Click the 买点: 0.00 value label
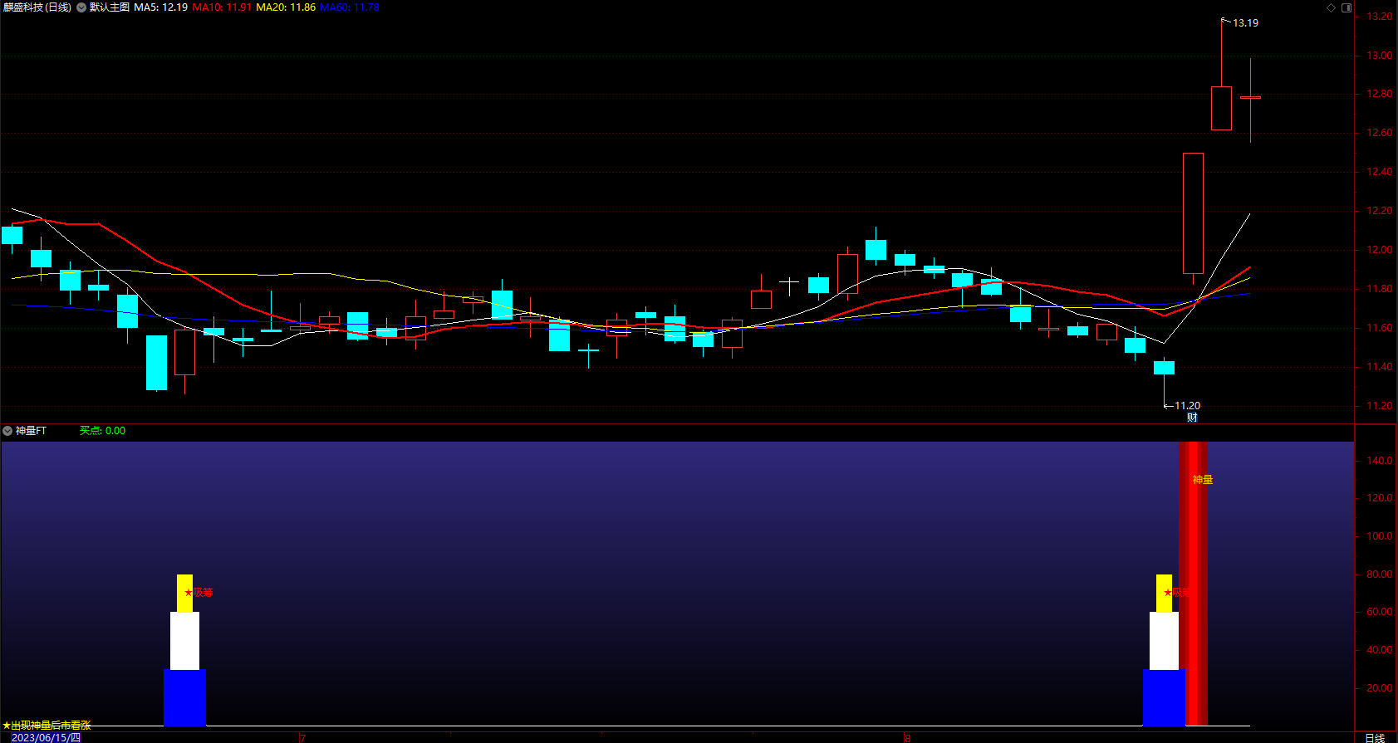This screenshot has width=1398, height=743. (102, 431)
